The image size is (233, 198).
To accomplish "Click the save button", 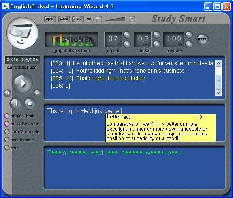I will (x=64, y=19).
